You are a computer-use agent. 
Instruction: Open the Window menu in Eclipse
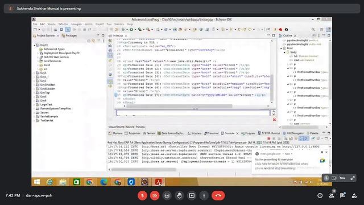[x=119, y=24]
